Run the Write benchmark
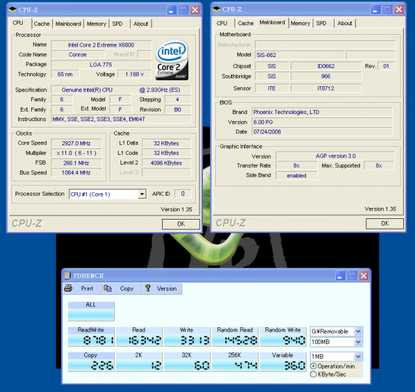 point(187,336)
